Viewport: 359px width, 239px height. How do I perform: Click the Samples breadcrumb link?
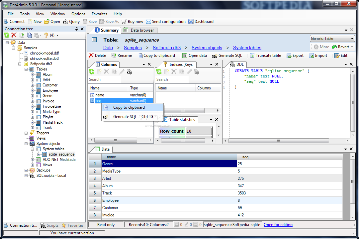pyautogui.click(x=133, y=48)
